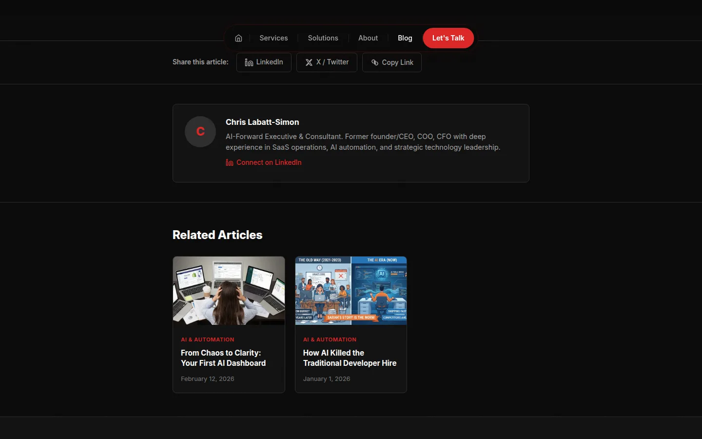Click the Let's Talk button
This screenshot has width=702, height=439.
coord(448,38)
